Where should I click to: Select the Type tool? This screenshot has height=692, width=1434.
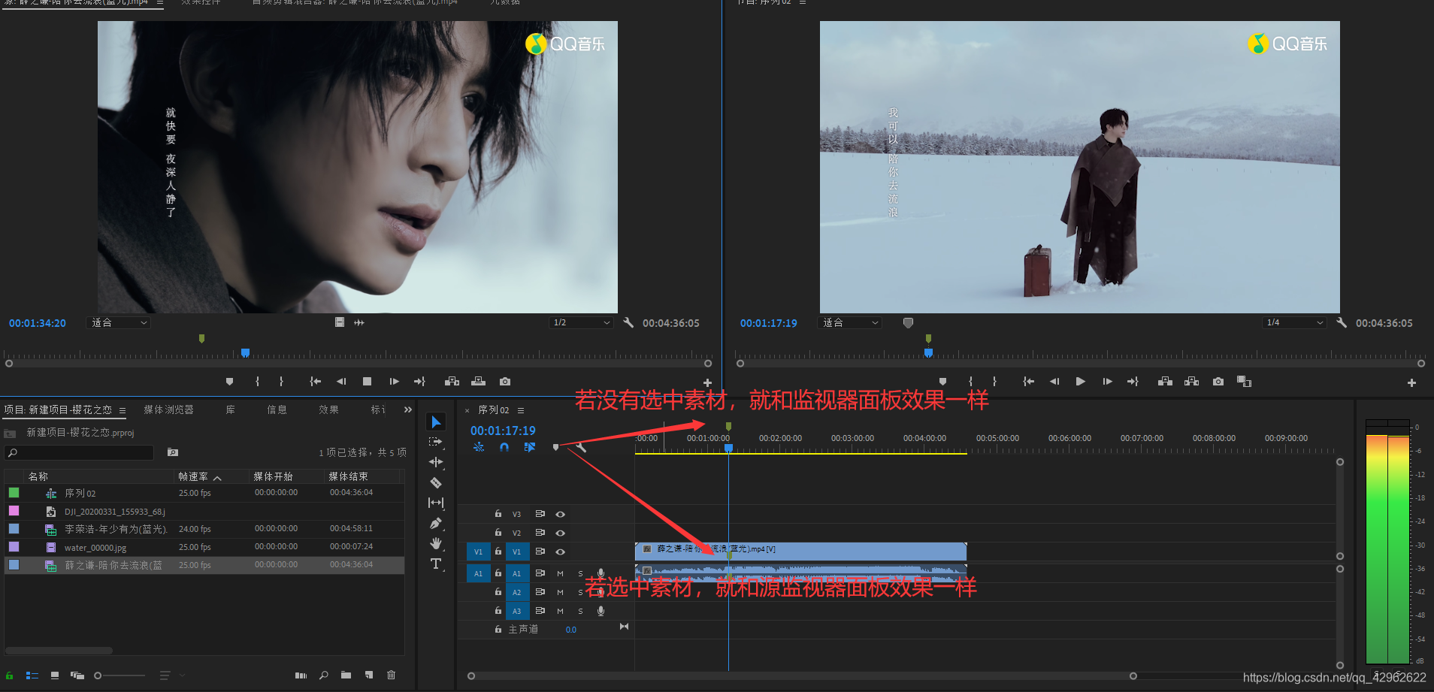[436, 564]
